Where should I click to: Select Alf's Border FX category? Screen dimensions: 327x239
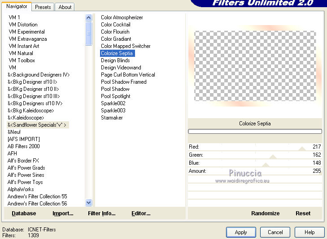click(x=23, y=161)
